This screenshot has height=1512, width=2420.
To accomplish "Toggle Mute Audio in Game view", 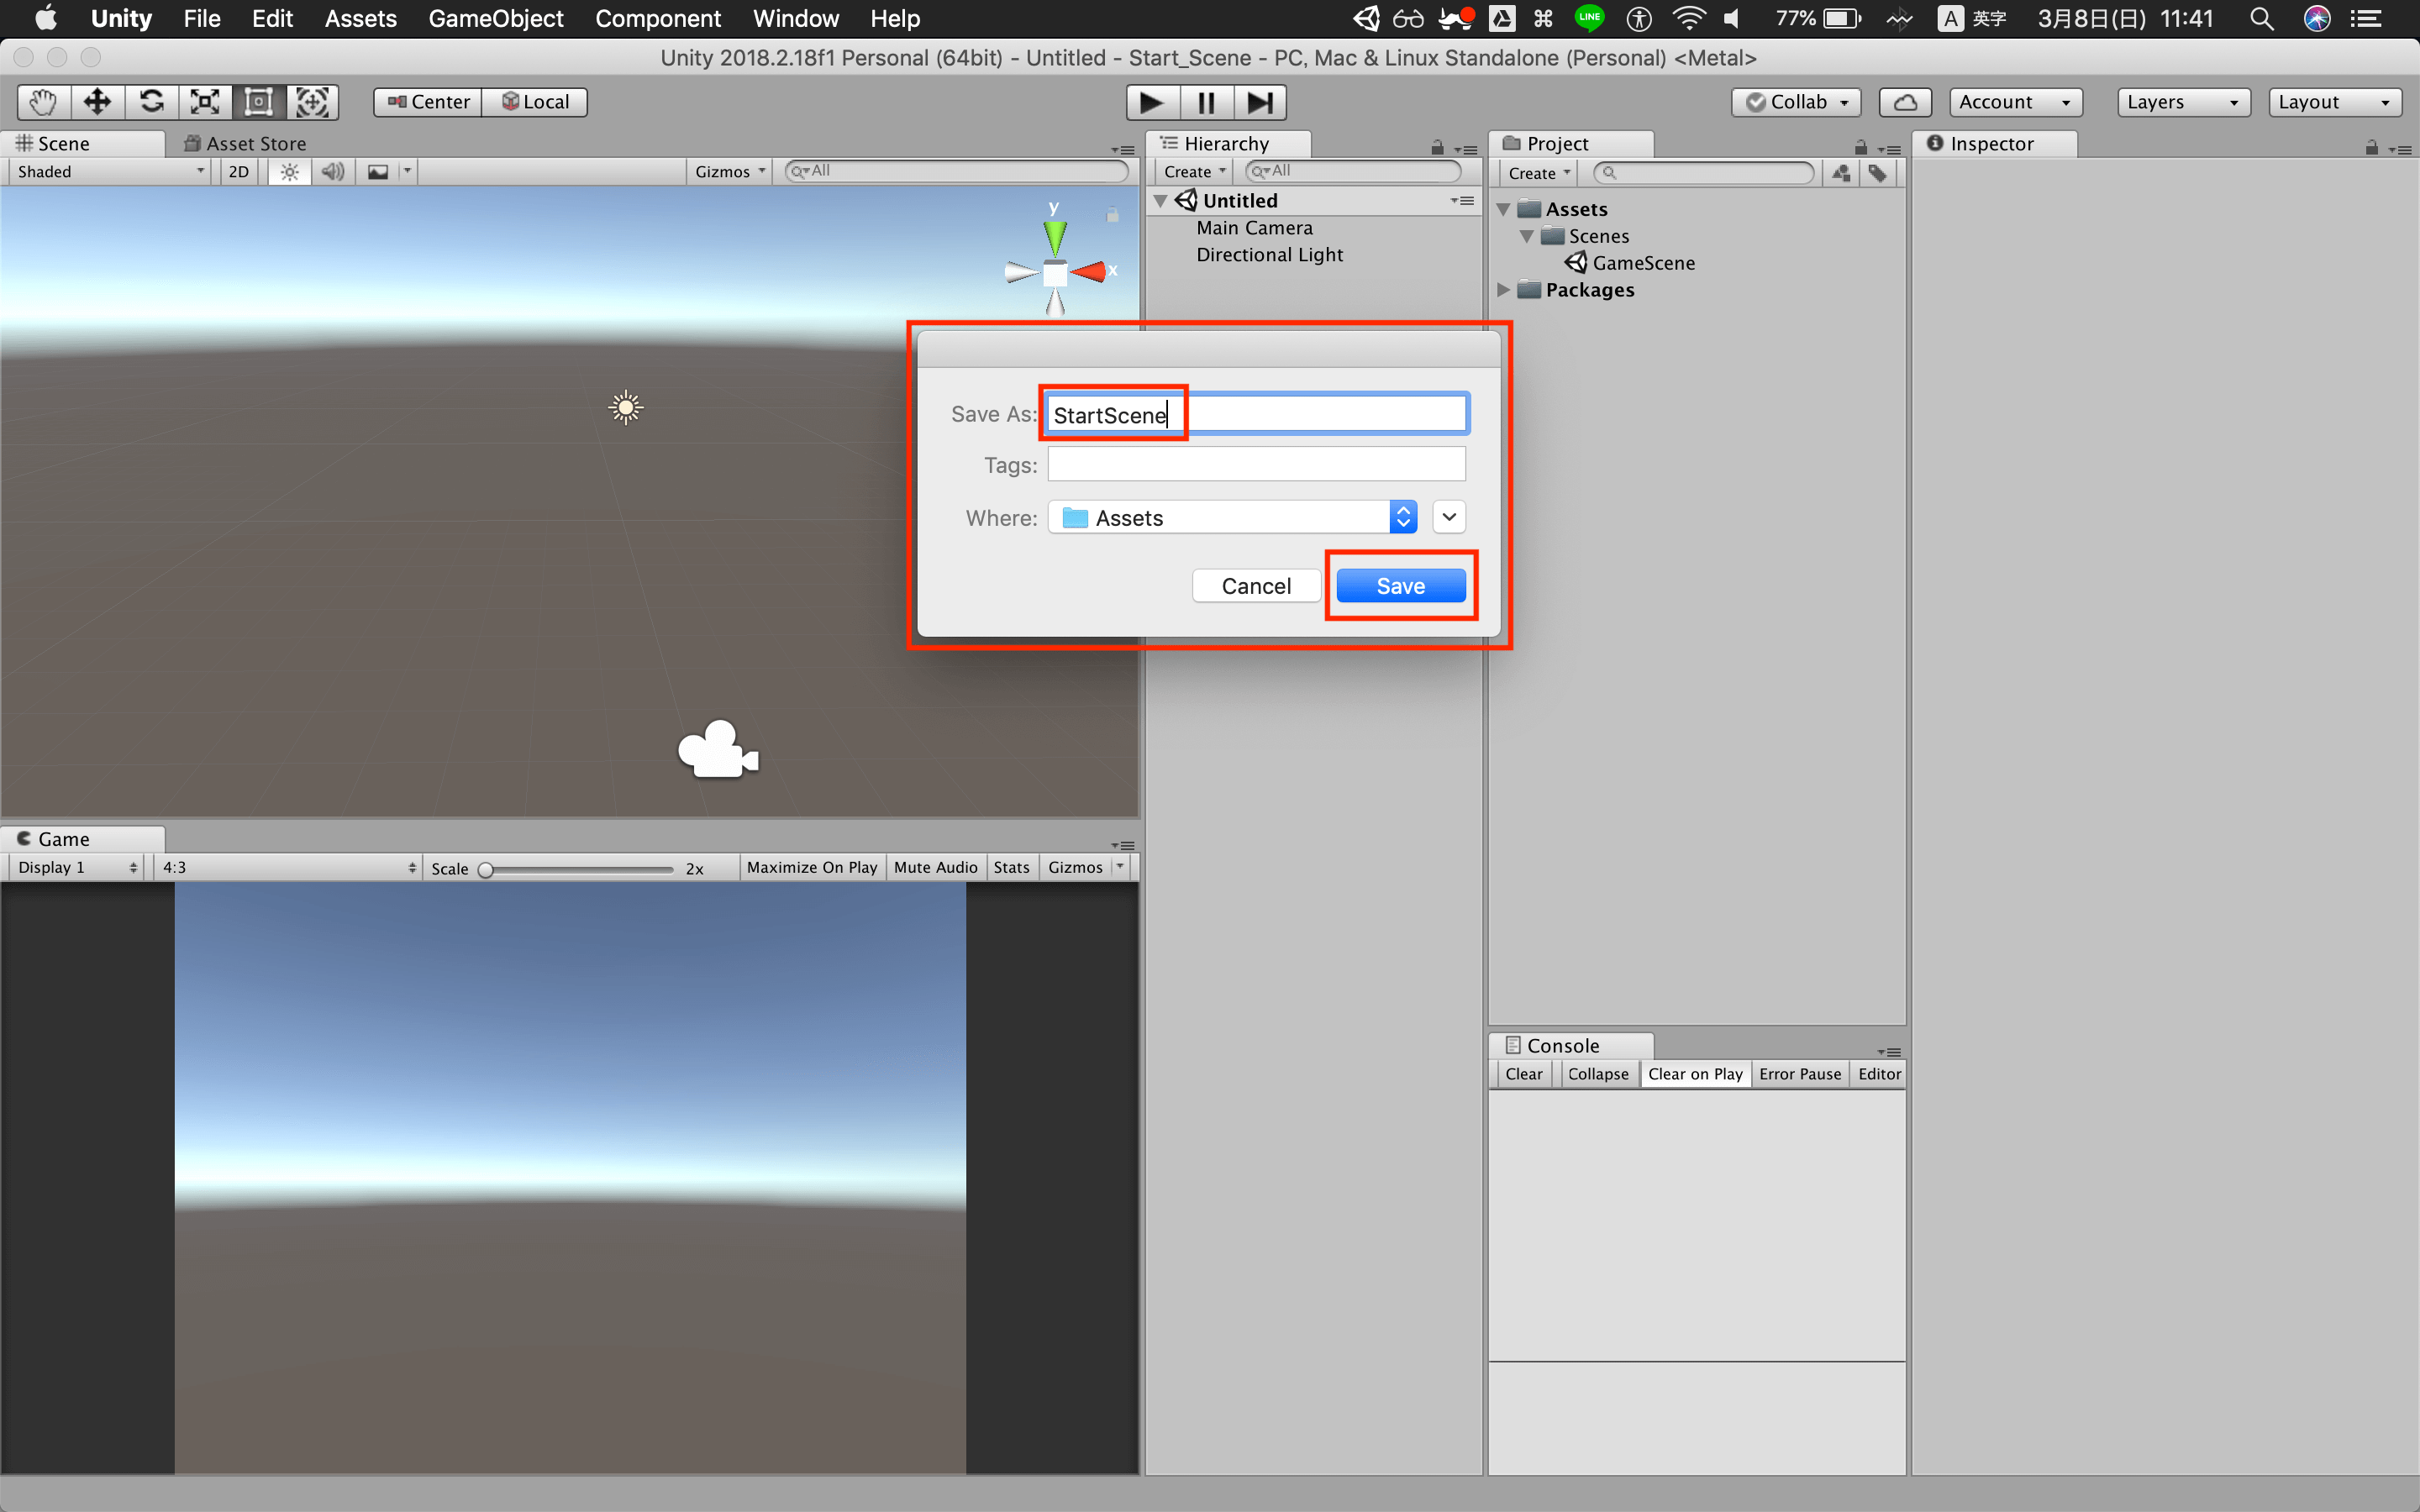I will click(x=935, y=868).
